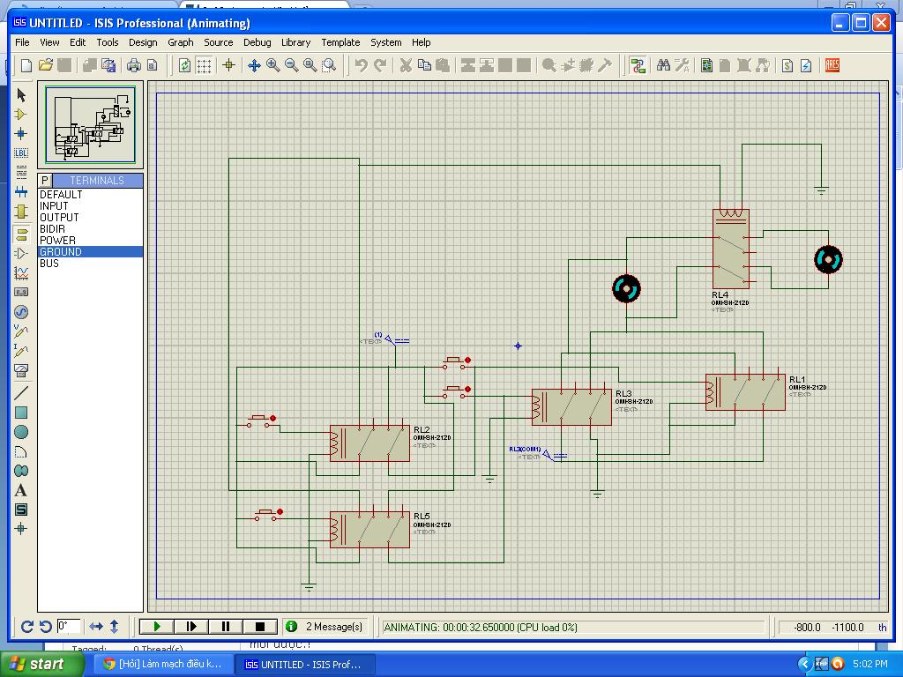Select the 2D text tool
Image resolution: width=903 pixels, height=677 pixels.
(21, 490)
